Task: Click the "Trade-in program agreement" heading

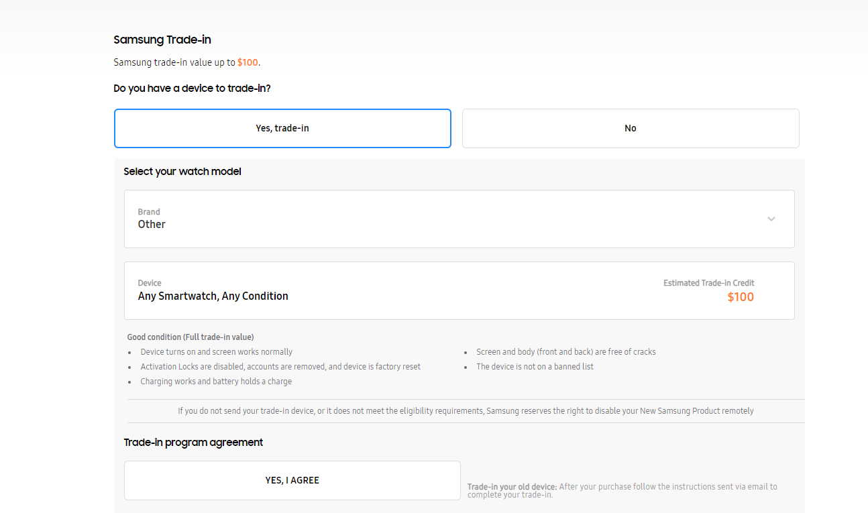Action: tap(193, 443)
